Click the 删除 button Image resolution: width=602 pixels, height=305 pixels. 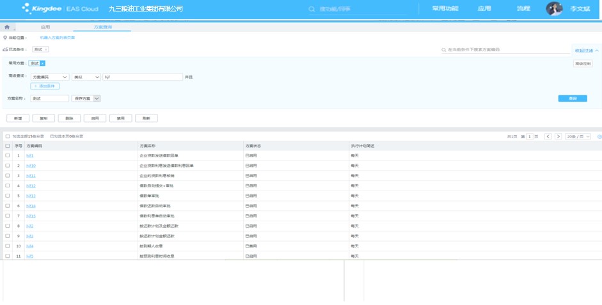pyautogui.click(x=70, y=118)
